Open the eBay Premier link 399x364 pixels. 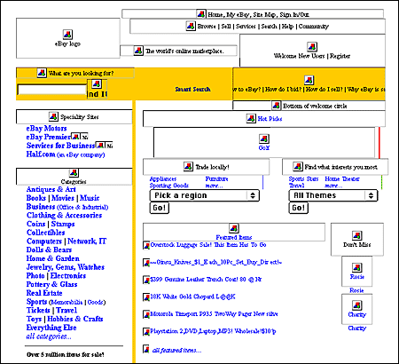(x=49, y=137)
